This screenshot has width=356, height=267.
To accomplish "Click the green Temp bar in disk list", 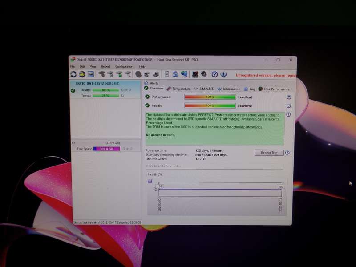I will tap(105, 96).
